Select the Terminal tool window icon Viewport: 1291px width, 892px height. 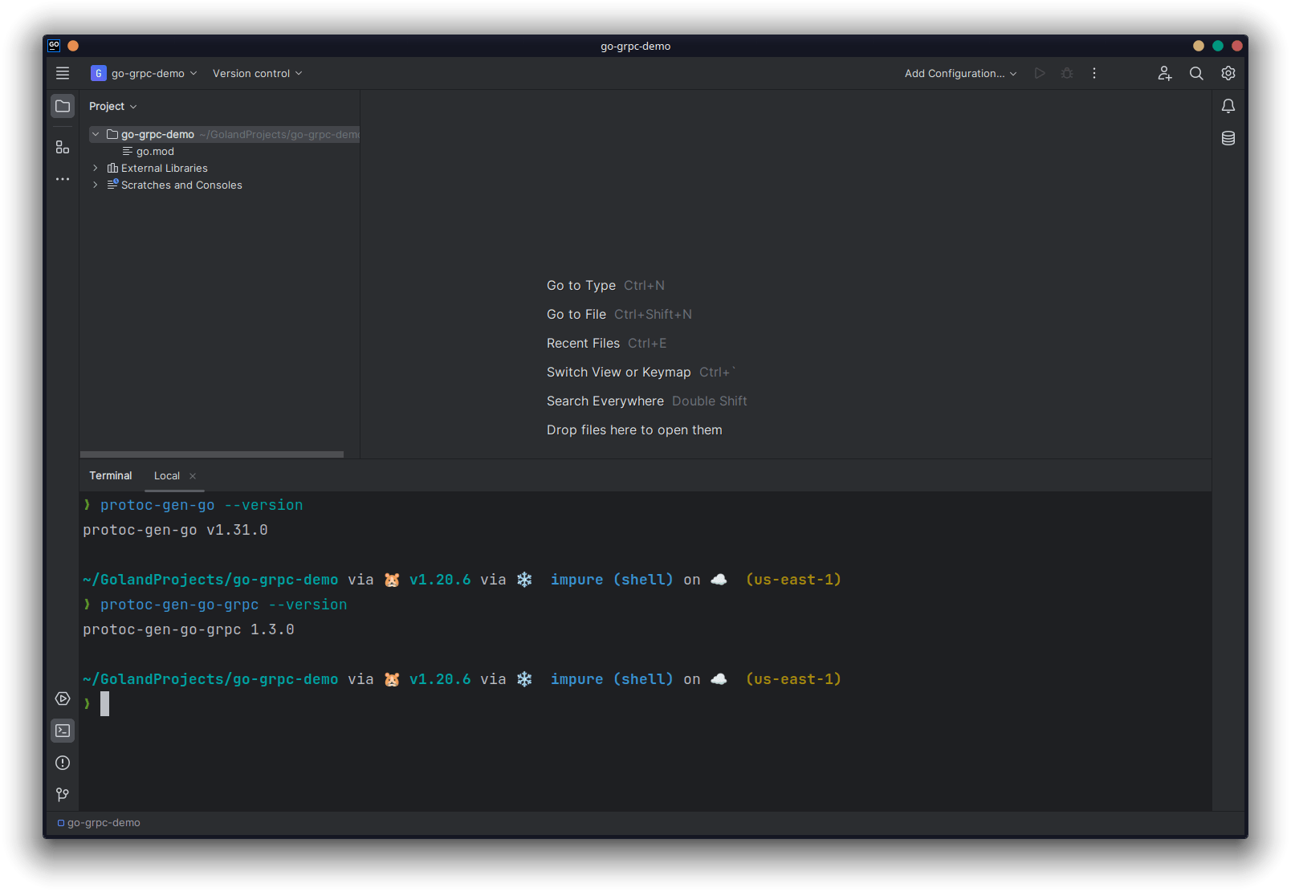pos(63,731)
